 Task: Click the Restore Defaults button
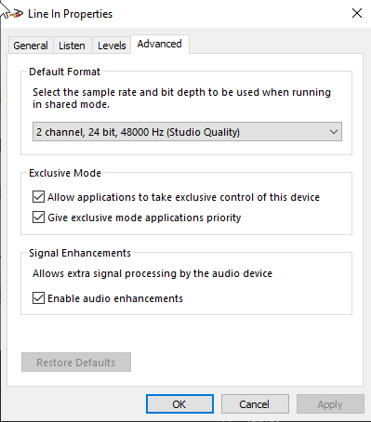[x=76, y=363]
